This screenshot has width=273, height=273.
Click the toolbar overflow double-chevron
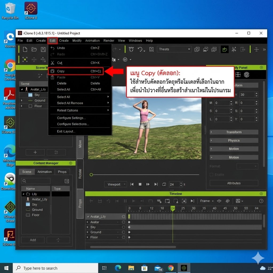264,50
